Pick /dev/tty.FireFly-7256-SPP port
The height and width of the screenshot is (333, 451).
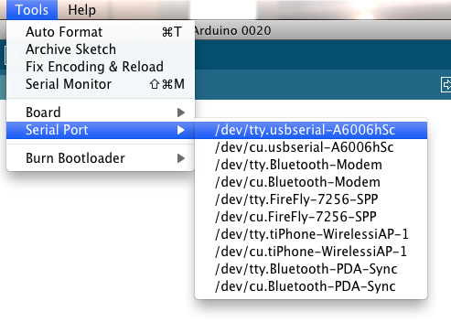[x=311, y=199]
